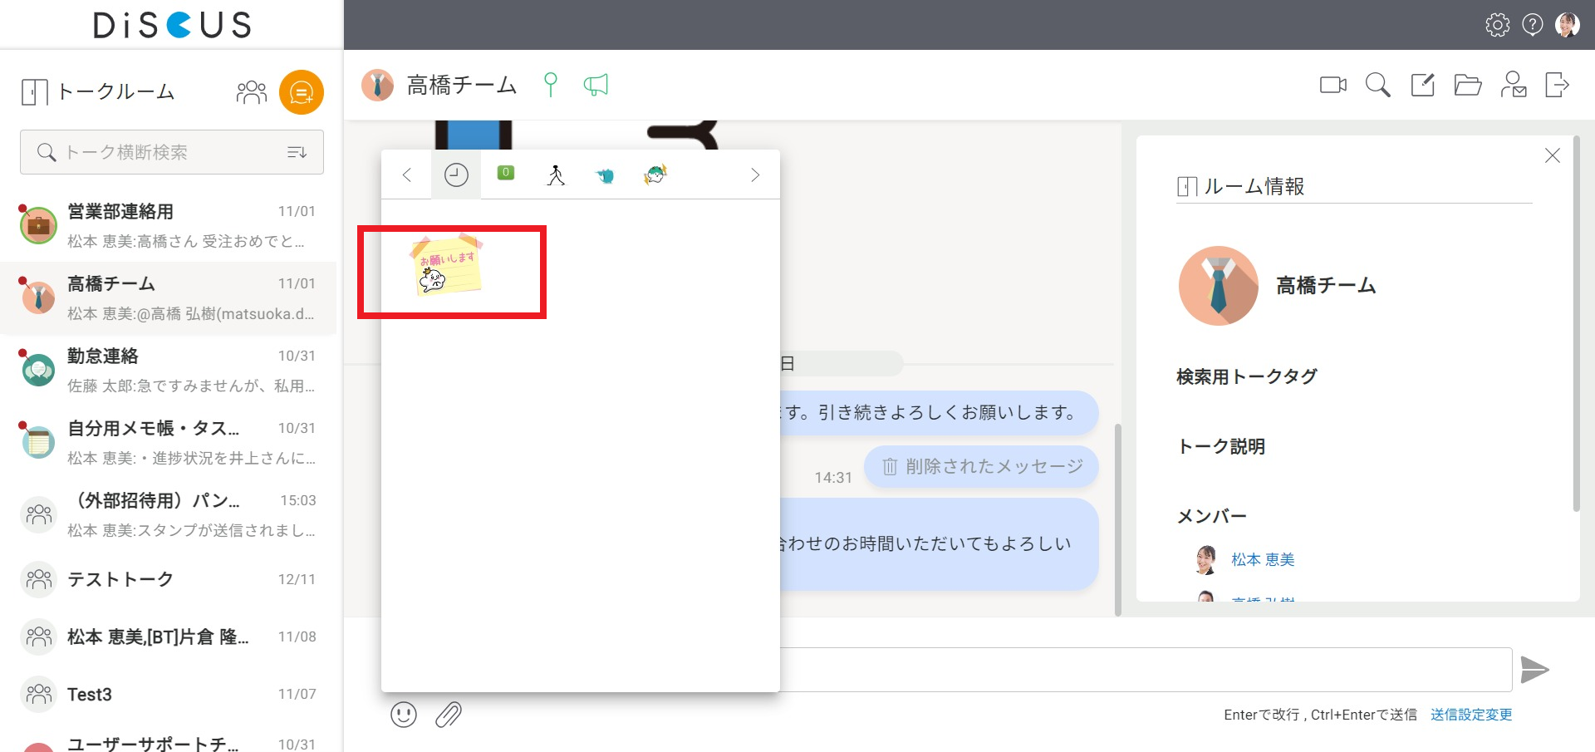Toggle the pin icon next to 高橋チーム
Image resolution: width=1595 pixels, height=752 pixels.
tap(550, 85)
